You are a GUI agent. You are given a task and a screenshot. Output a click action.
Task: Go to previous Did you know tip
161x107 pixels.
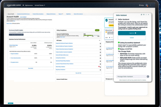click(x=109, y=37)
